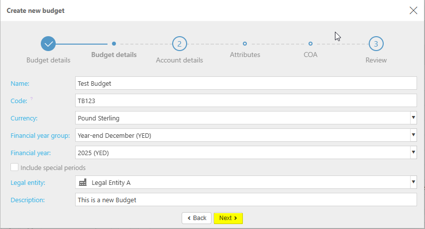Image resolution: width=425 pixels, height=229 pixels.
Task: Click the Back button
Action: tap(197, 218)
